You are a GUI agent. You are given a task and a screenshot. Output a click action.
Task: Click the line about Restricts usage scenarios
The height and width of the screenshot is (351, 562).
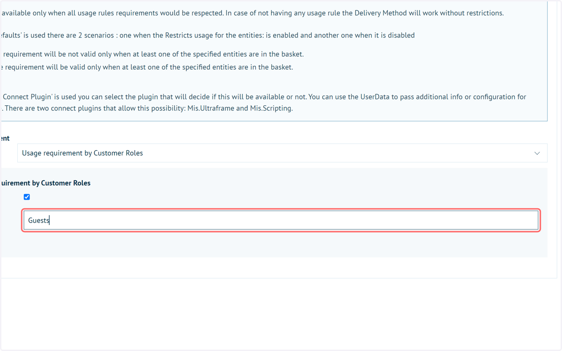(x=207, y=35)
